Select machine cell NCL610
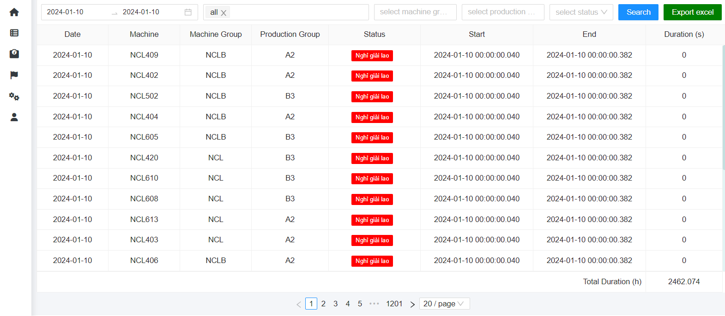 (x=144, y=178)
